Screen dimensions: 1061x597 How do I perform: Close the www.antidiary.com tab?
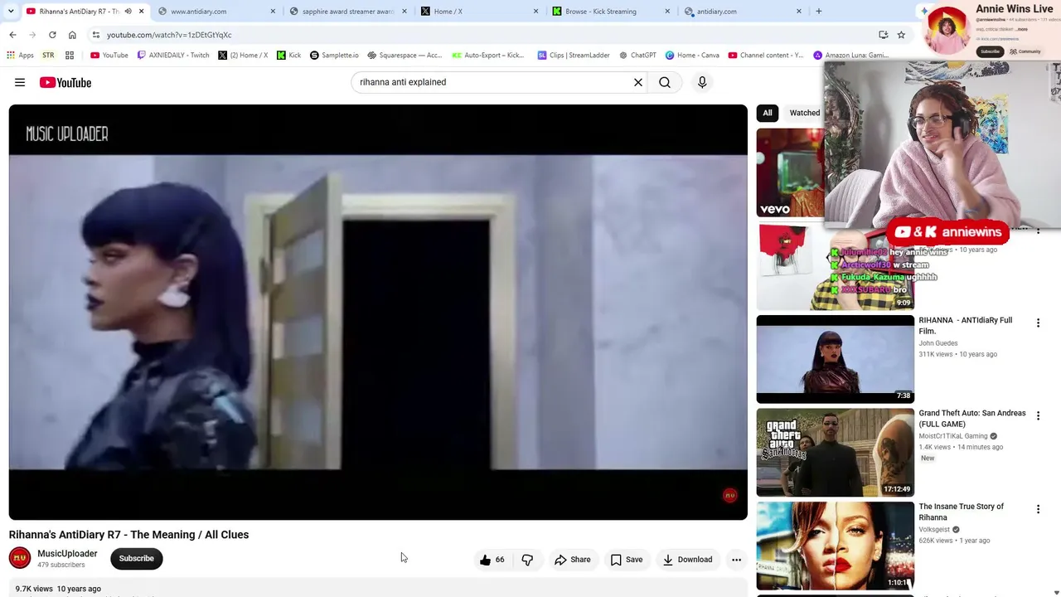click(273, 12)
